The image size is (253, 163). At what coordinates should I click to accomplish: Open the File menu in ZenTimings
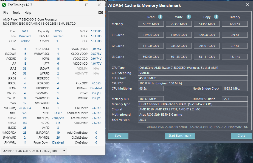point(6,13)
